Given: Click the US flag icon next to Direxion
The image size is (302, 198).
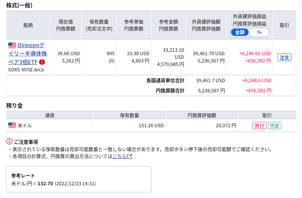Looking at the screenshot, I should [x=12, y=45].
